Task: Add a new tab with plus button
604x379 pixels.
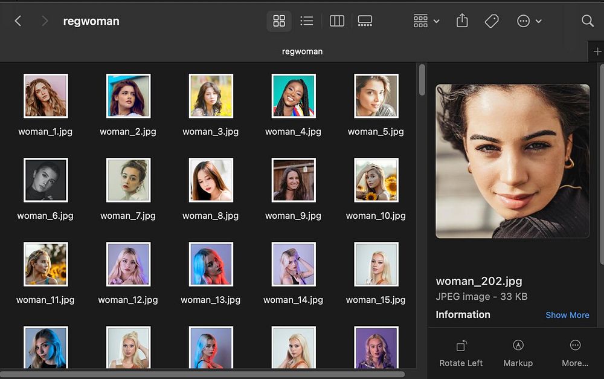Action: click(x=597, y=51)
